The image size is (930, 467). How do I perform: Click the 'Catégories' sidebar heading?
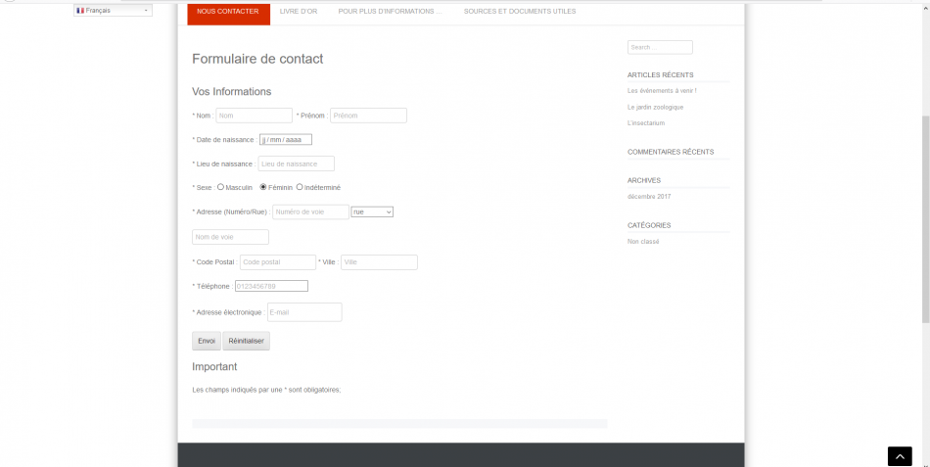[x=649, y=225]
